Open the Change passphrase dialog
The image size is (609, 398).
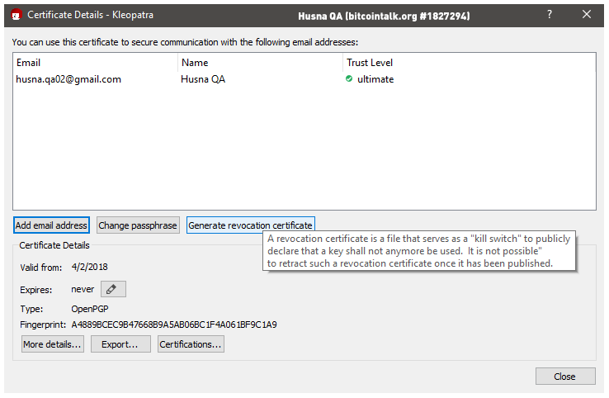coord(138,225)
